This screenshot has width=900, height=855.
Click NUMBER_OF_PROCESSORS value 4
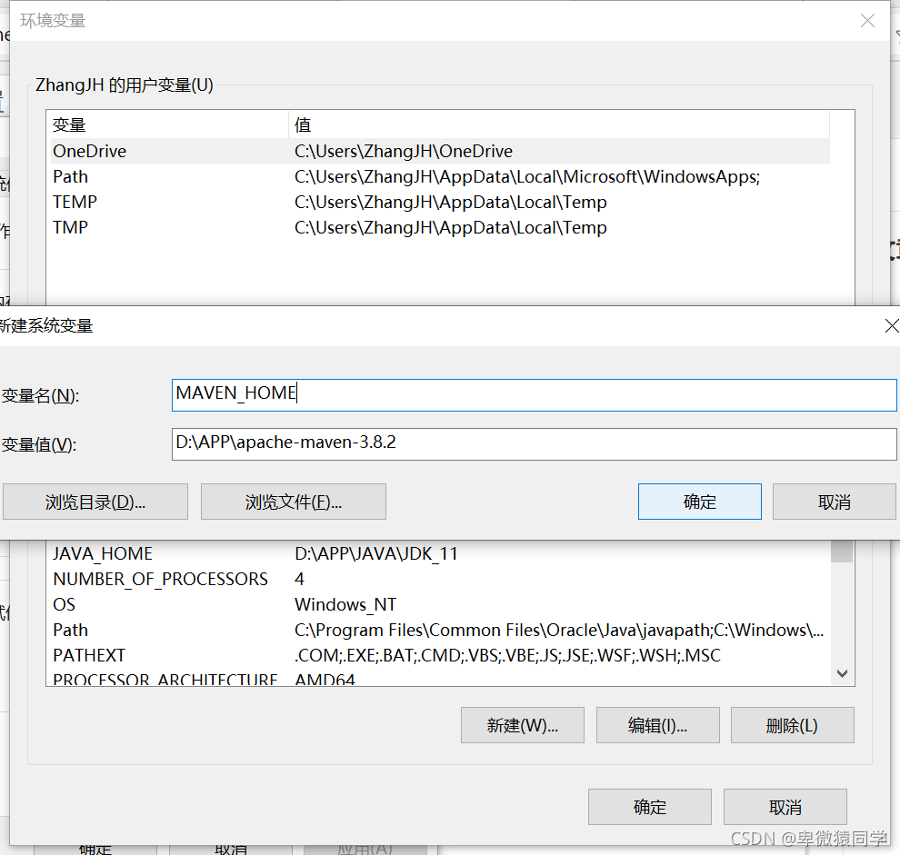299,579
